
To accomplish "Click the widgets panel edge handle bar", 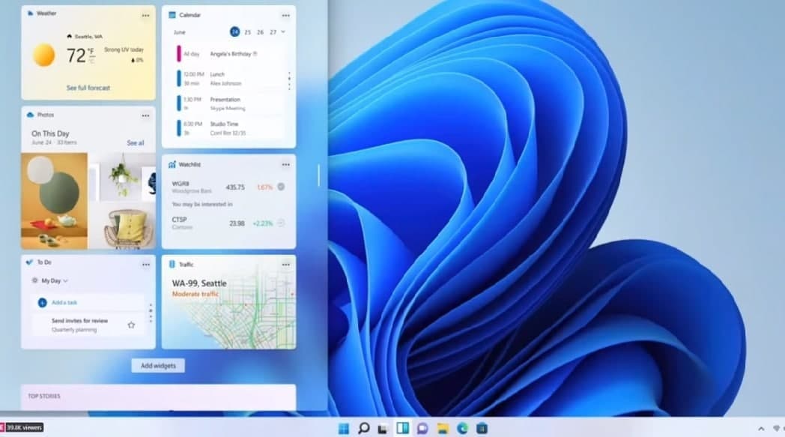I will click(x=318, y=175).
